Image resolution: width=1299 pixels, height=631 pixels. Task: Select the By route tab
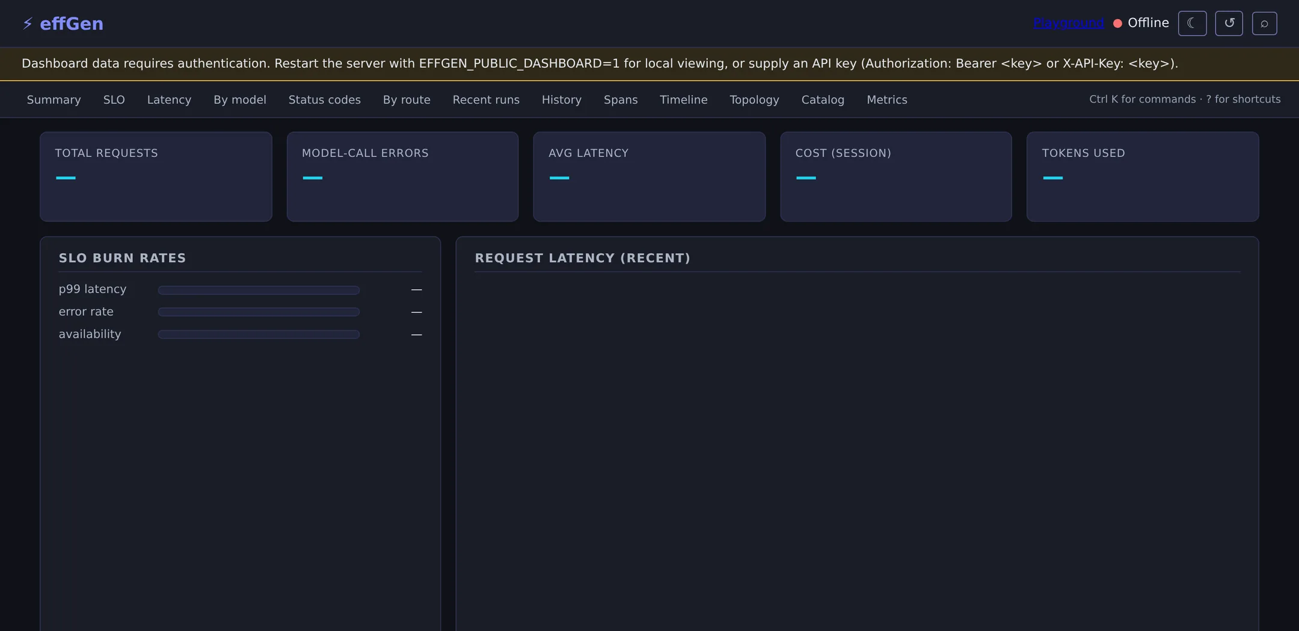tap(407, 100)
